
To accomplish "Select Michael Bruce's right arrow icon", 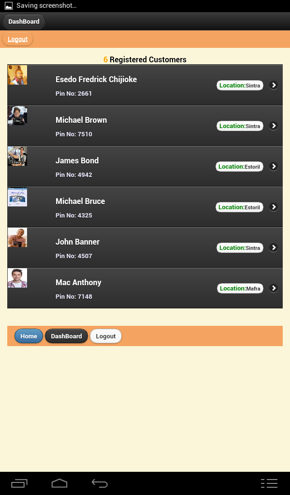I will pos(273,207).
